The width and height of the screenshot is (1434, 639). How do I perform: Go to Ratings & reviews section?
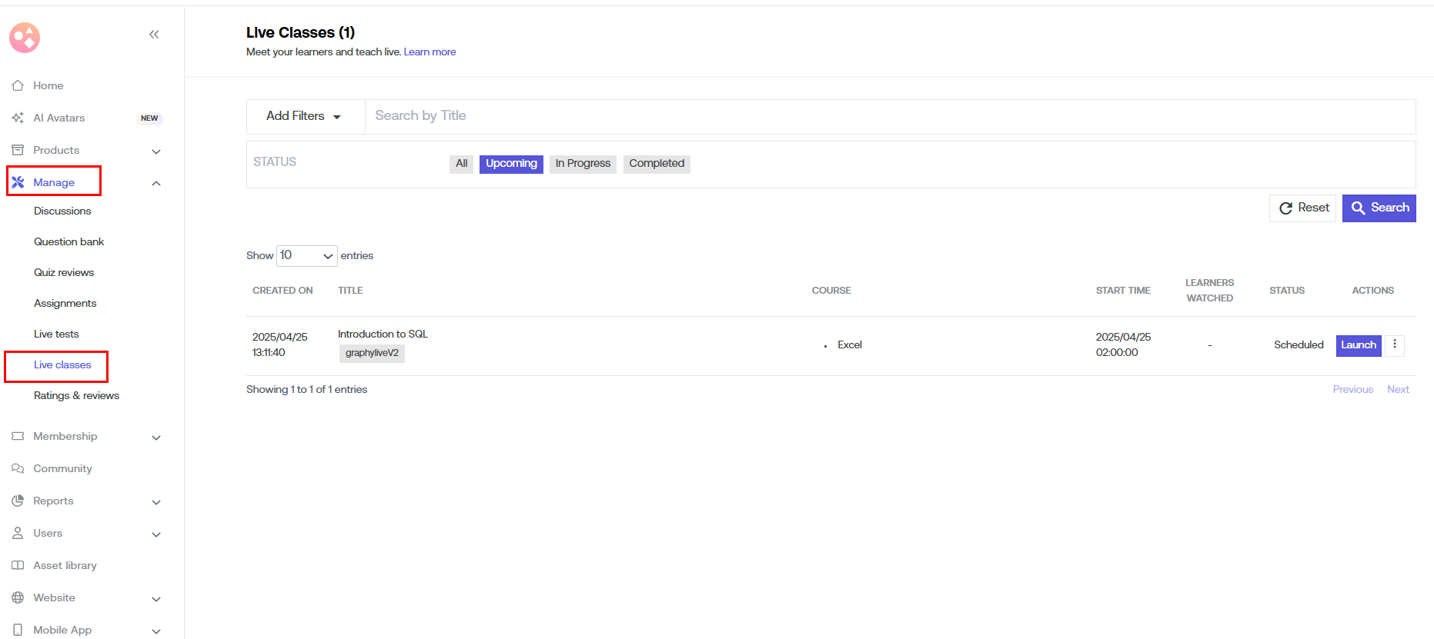76,395
